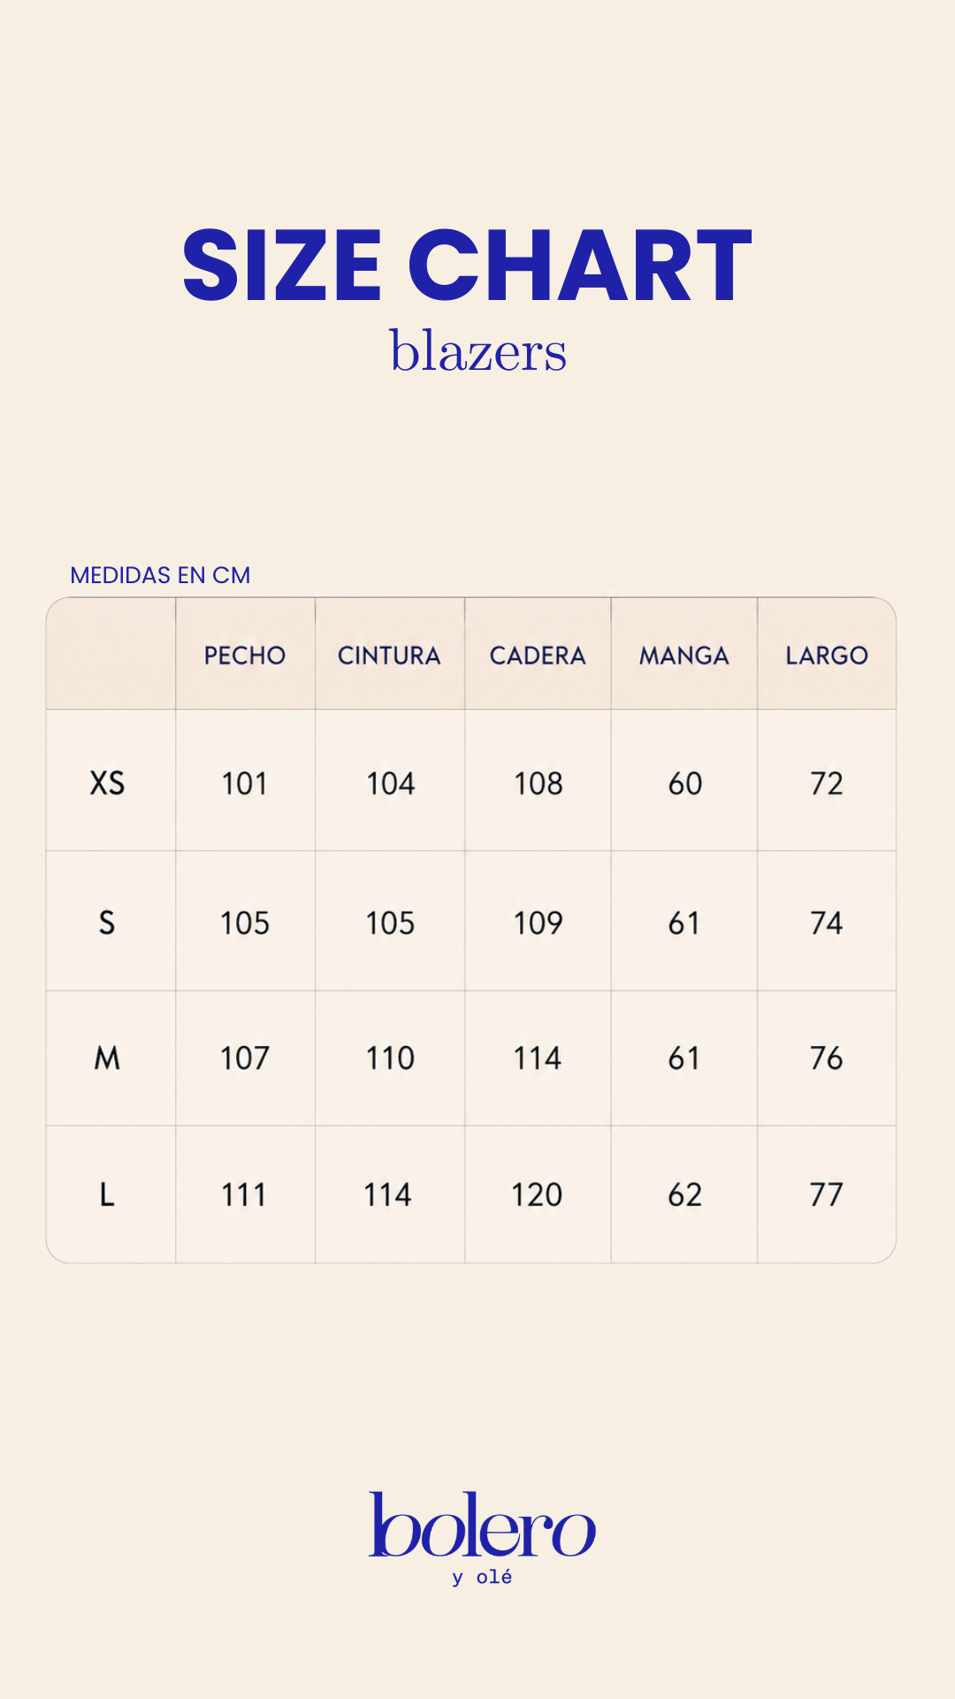The width and height of the screenshot is (955, 1699).
Task: Click the S size row label
Action: click(x=107, y=923)
